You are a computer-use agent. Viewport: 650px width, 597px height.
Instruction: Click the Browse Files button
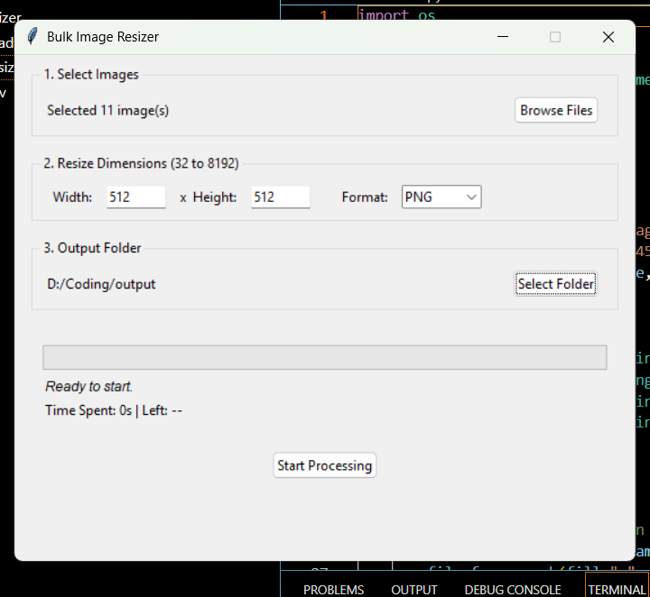tap(556, 110)
